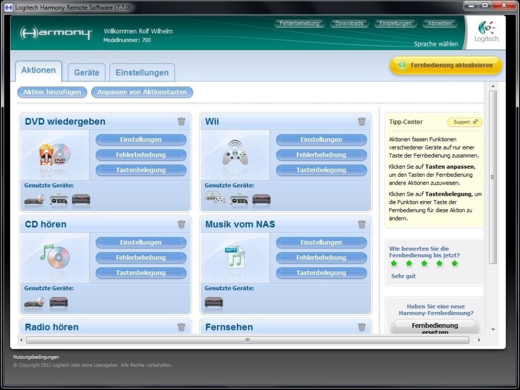Click the Logitech logo
Screen dimensions: 520x390
point(486,32)
